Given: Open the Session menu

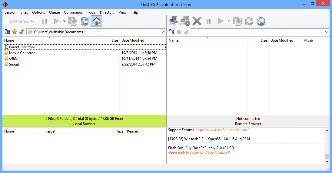Looking at the screenshot, I should (x=10, y=12).
